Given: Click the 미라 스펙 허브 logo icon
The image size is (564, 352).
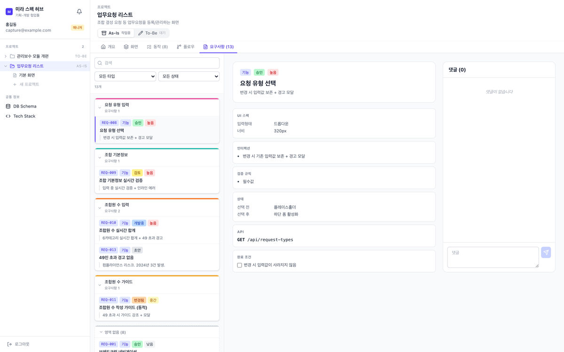Looking at the screenshot, I should (x=9, y=12).
